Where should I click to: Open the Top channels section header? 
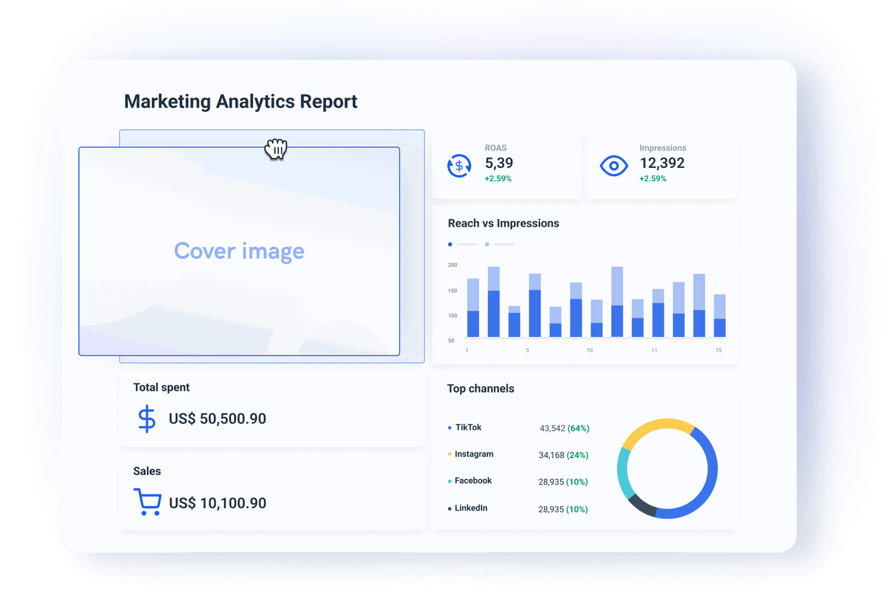[x=480, y=388]
